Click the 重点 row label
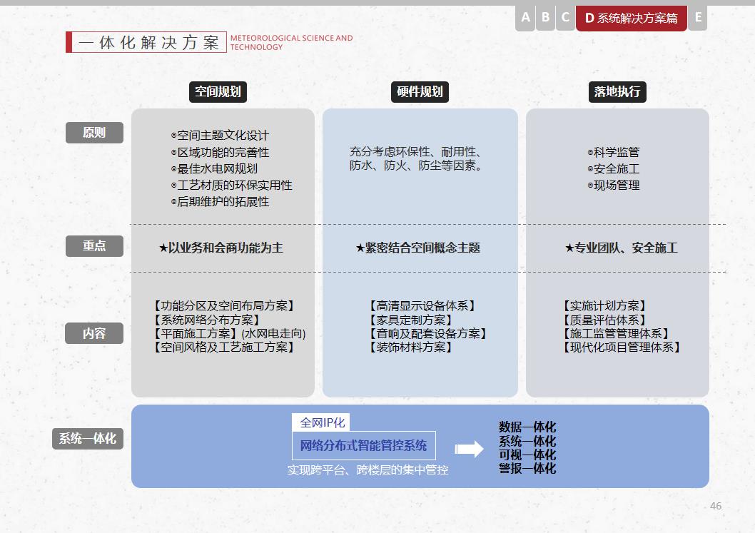Screen dimensions: 755x533 click(94, 246)
